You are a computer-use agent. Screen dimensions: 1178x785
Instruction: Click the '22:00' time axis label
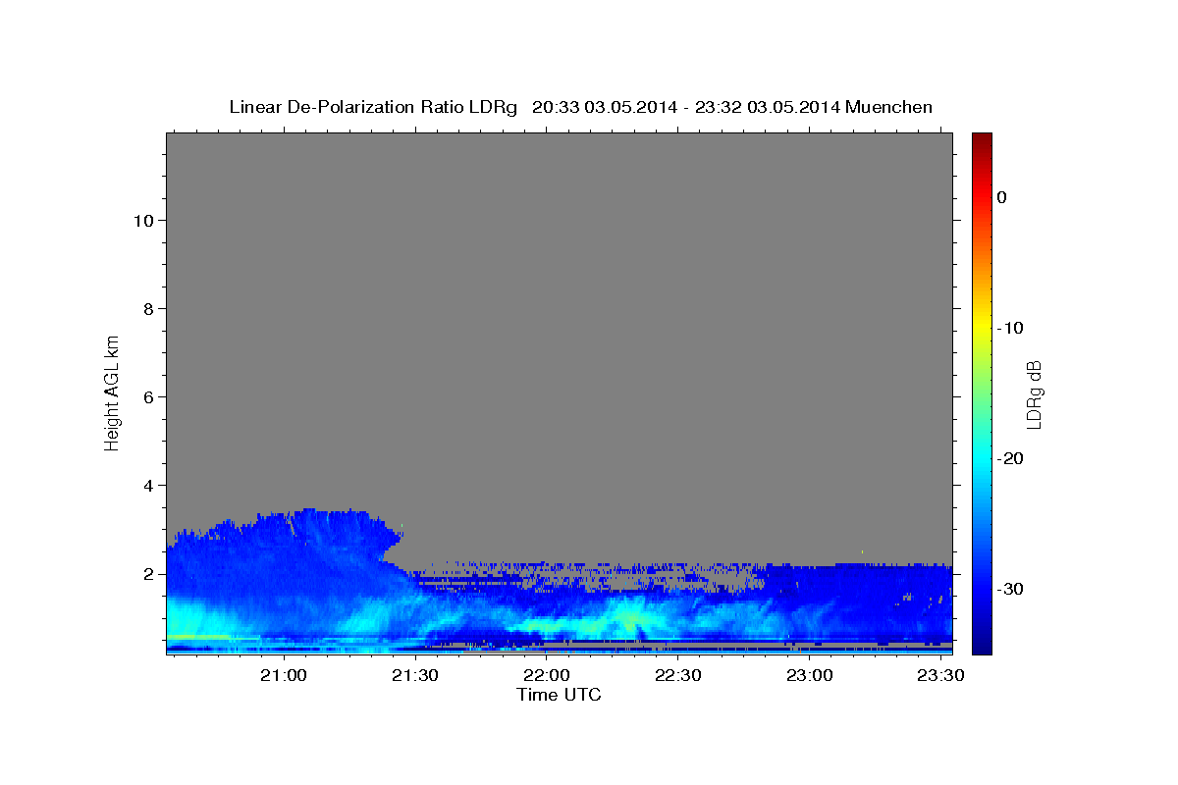(547, 675)
